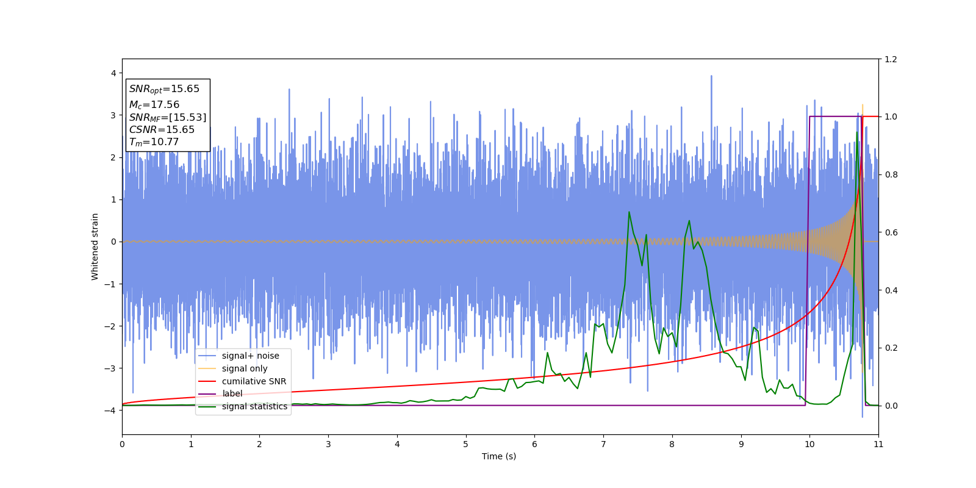Click the 'Time (s)' x-axis label
This screenshot has height=488, width=976.
click(499, 456)
